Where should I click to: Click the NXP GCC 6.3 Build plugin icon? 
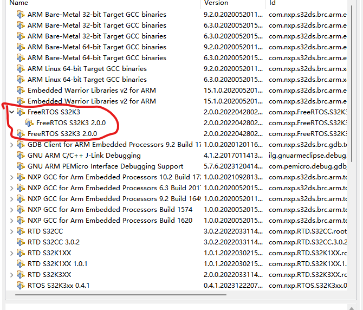click(21, 188)
